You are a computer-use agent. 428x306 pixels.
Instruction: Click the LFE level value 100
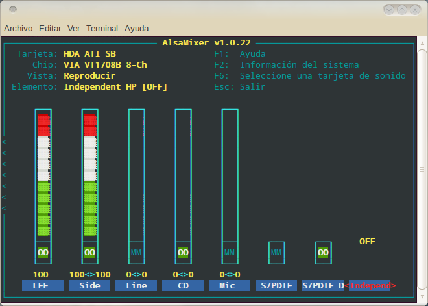[41, 274]
